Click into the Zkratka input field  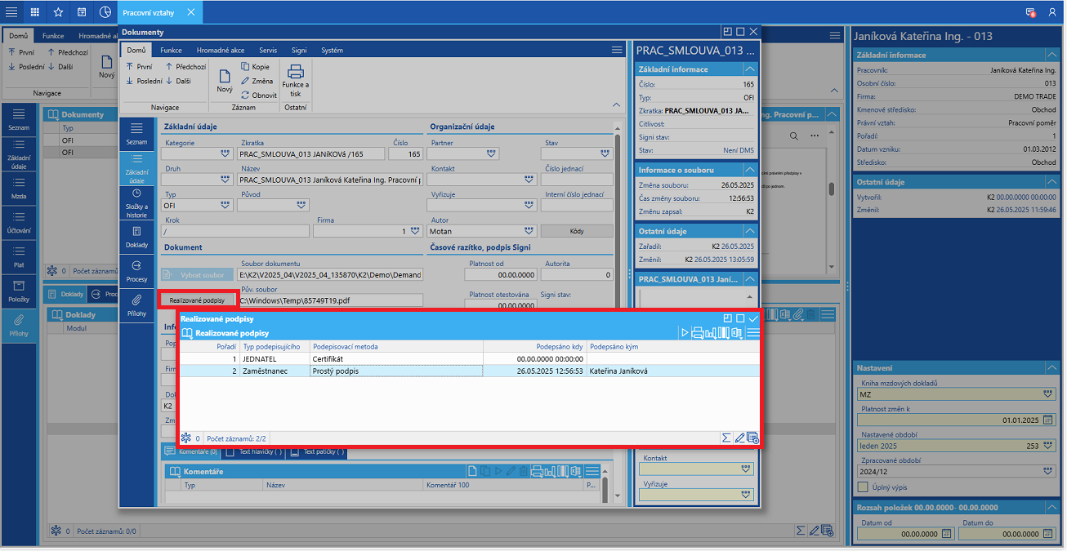pyautogui.click(x=311, y=153)
